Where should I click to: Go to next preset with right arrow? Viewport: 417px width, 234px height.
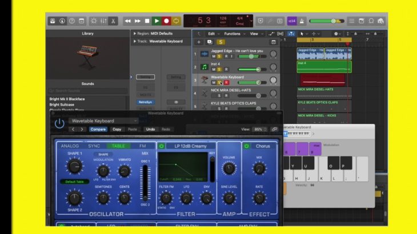(x=82, y=130)
